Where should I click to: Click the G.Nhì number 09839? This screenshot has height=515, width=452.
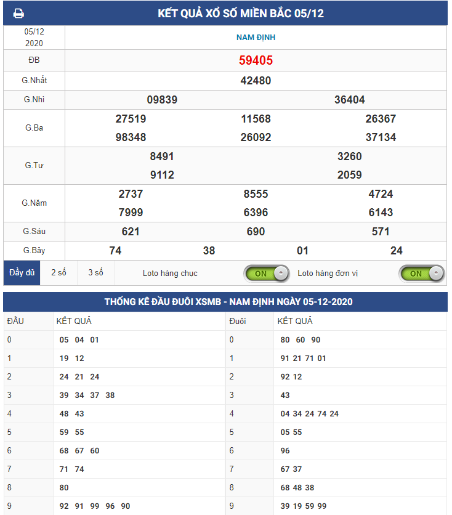(162, 100)
